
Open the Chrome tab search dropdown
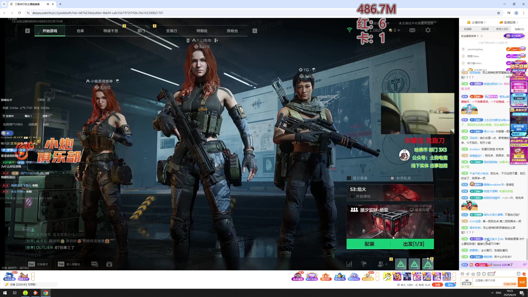pyautogui.click(x=4, y=4)
